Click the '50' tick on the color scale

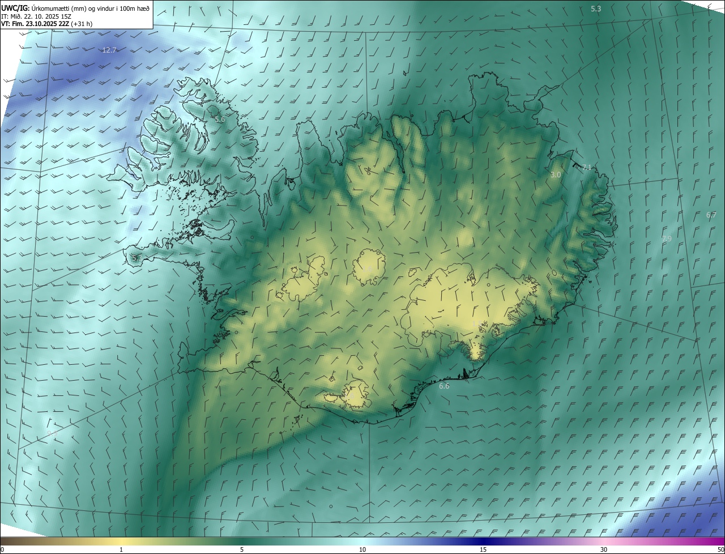(x=720, y=550)
